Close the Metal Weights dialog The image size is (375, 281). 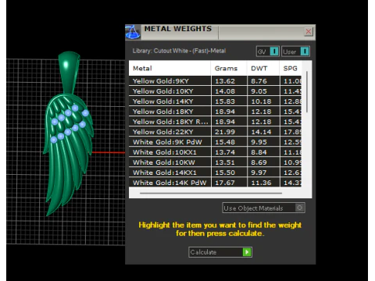coord(309,32)
